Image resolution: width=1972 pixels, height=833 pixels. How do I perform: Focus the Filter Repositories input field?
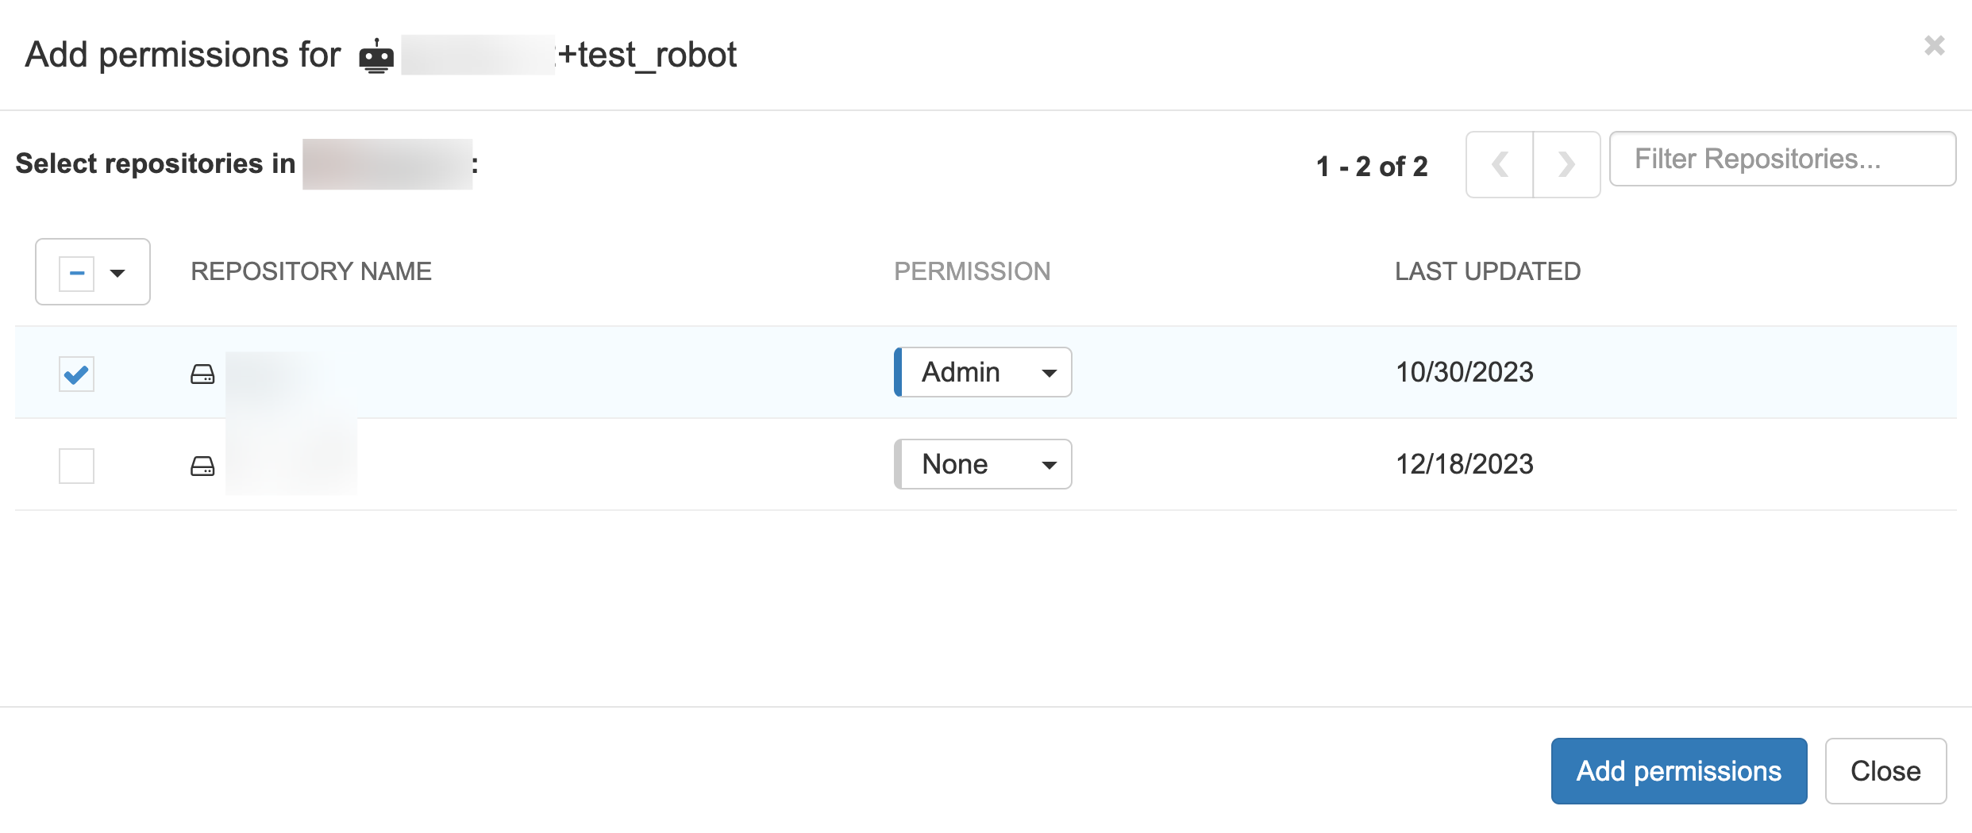1781,159
